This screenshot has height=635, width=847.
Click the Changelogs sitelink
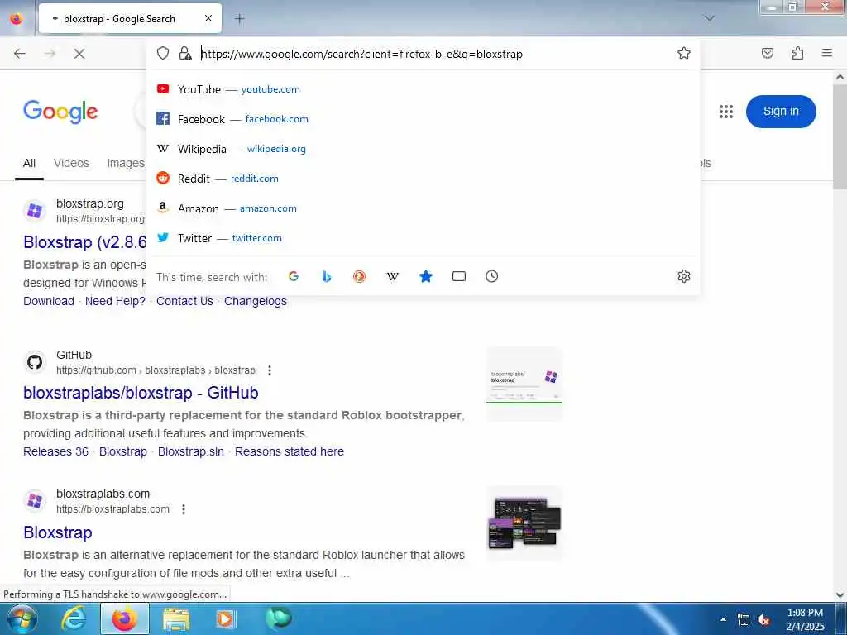click(x=256, y=301)
